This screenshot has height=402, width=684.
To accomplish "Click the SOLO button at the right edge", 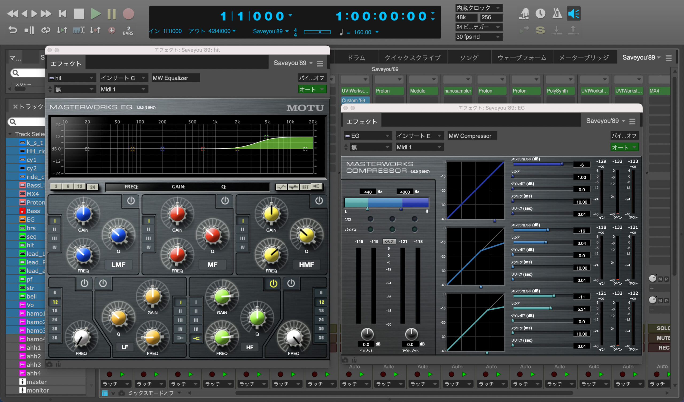I will 660,329.
